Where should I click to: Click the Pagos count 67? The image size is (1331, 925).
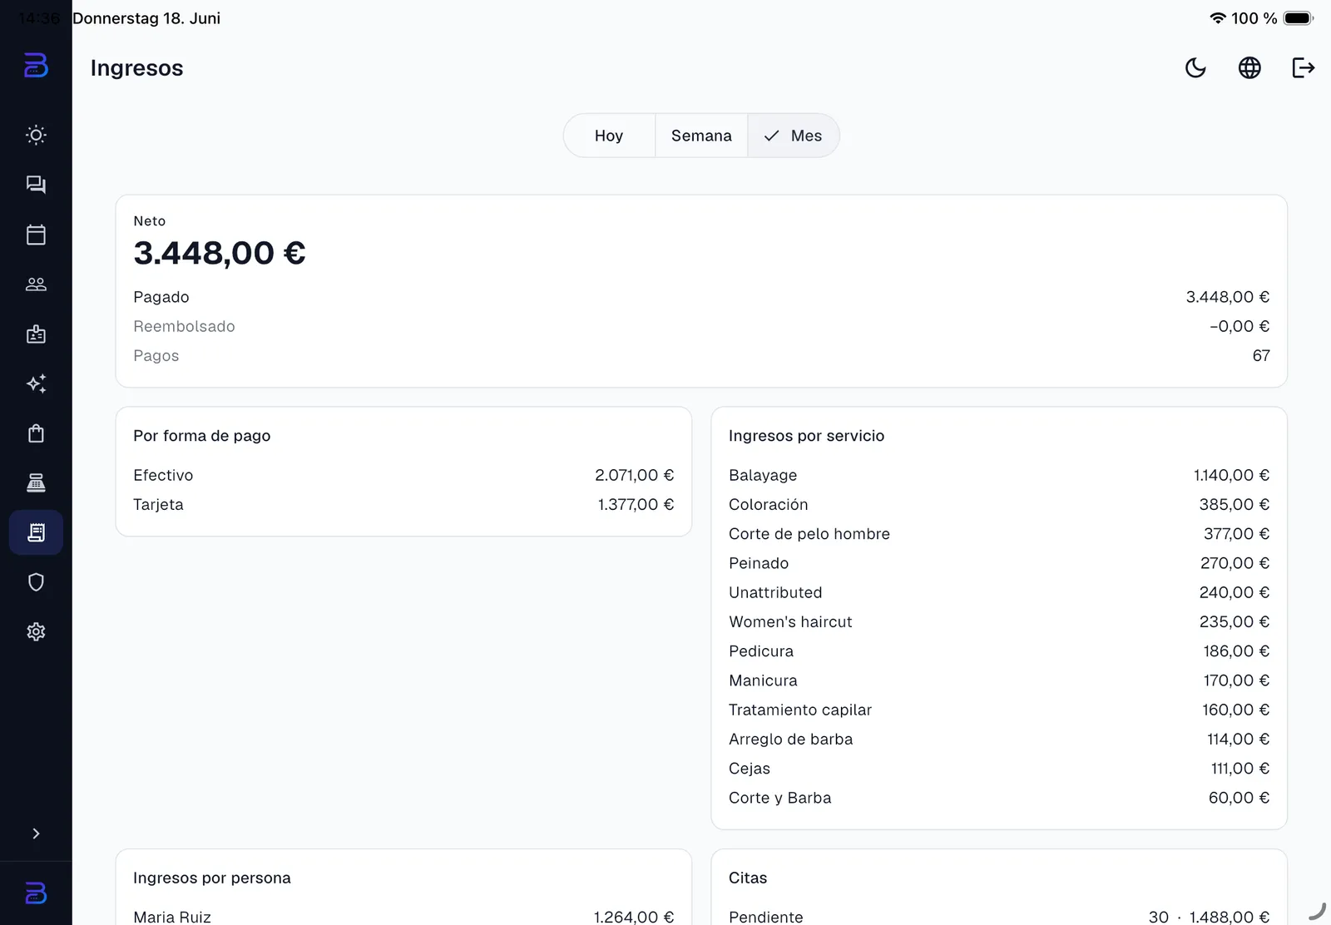click(x=1261, y=355)
